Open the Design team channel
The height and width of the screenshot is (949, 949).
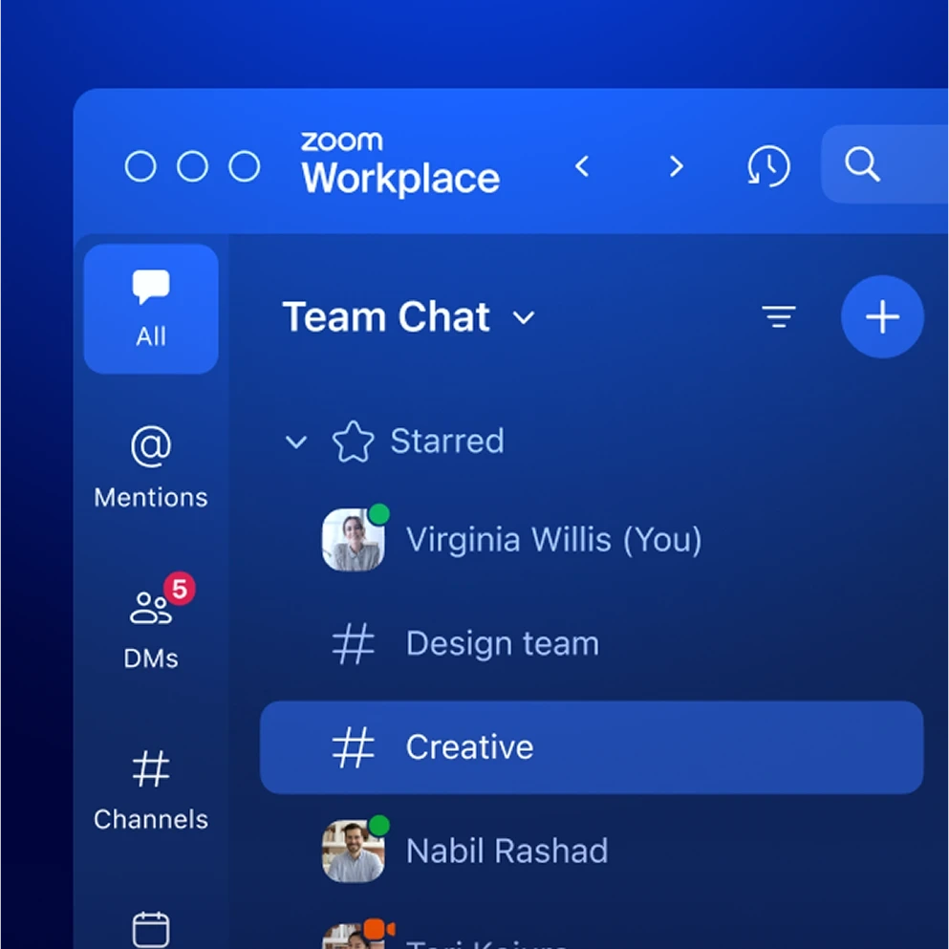tap(502, 642)
